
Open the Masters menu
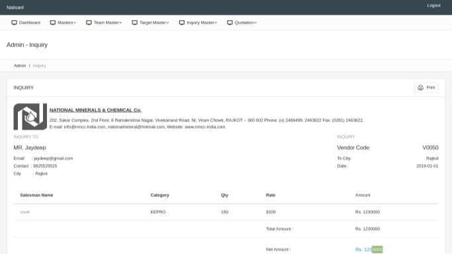[63, 22]
